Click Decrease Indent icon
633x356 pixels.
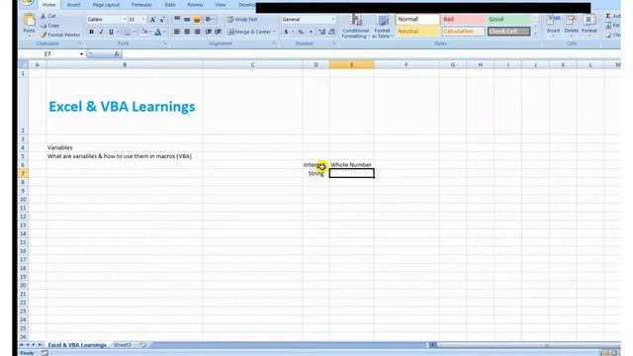coord(209,32)
